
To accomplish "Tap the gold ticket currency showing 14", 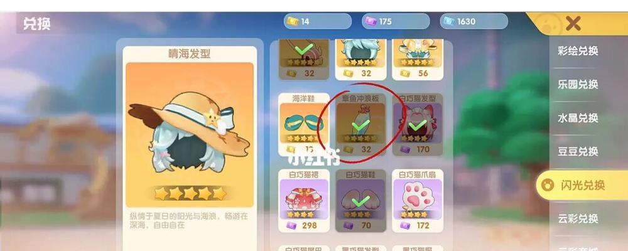I will point(318,21).
